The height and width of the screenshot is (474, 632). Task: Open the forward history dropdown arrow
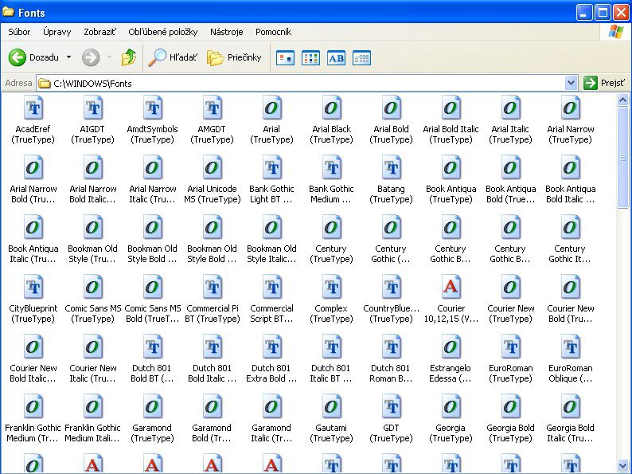109,57
